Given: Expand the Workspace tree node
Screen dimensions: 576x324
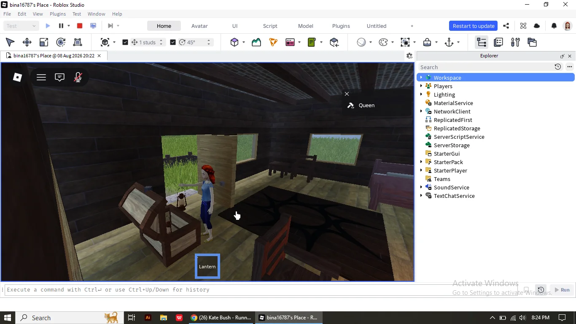Looking at the screenshot, I should (421, 78).
